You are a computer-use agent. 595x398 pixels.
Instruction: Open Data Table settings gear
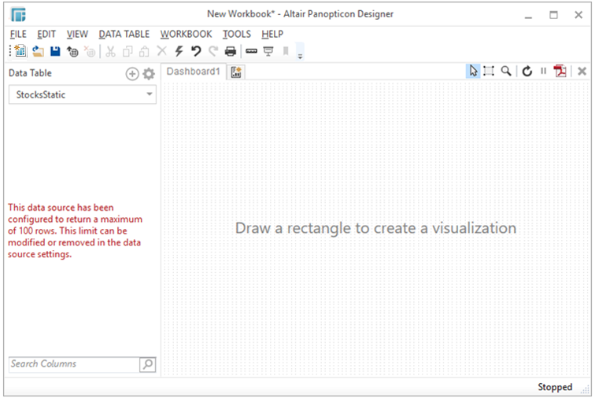(149, 74)
